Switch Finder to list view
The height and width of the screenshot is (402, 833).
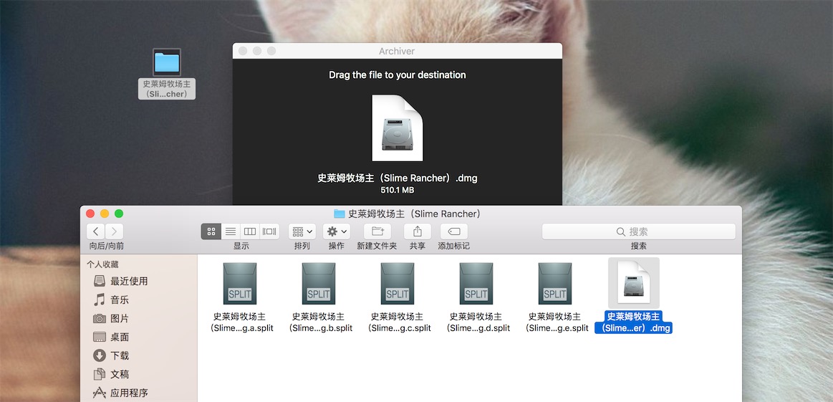pyautogui.click(x=231, y=231)
